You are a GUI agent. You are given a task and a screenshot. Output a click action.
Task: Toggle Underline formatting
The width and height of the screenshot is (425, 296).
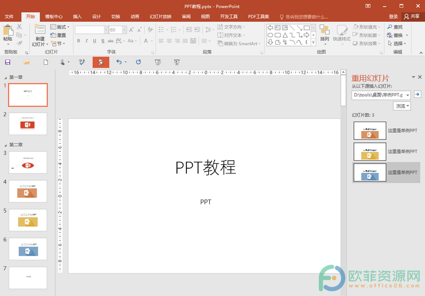point(95,41)
